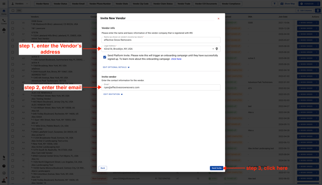Click the Show Map button
Viewport: 322px width, 185px height.
click(288, 4)
